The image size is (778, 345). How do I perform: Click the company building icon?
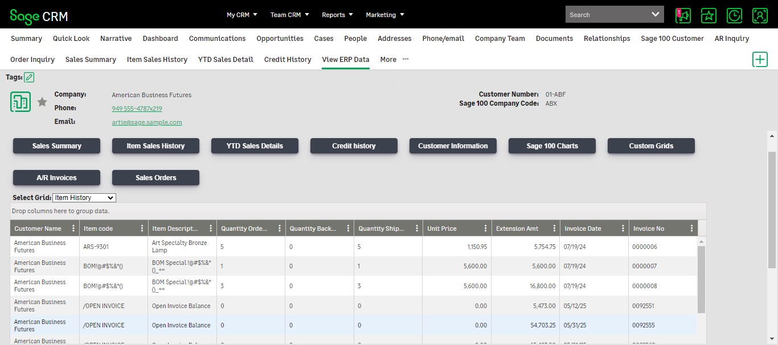pos(21,102)
